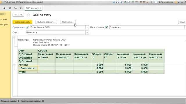The height and width of the screenshot is (104, 186).
Task: Click Накопленные вызовы: 42 in status bar
Action: 32,101
